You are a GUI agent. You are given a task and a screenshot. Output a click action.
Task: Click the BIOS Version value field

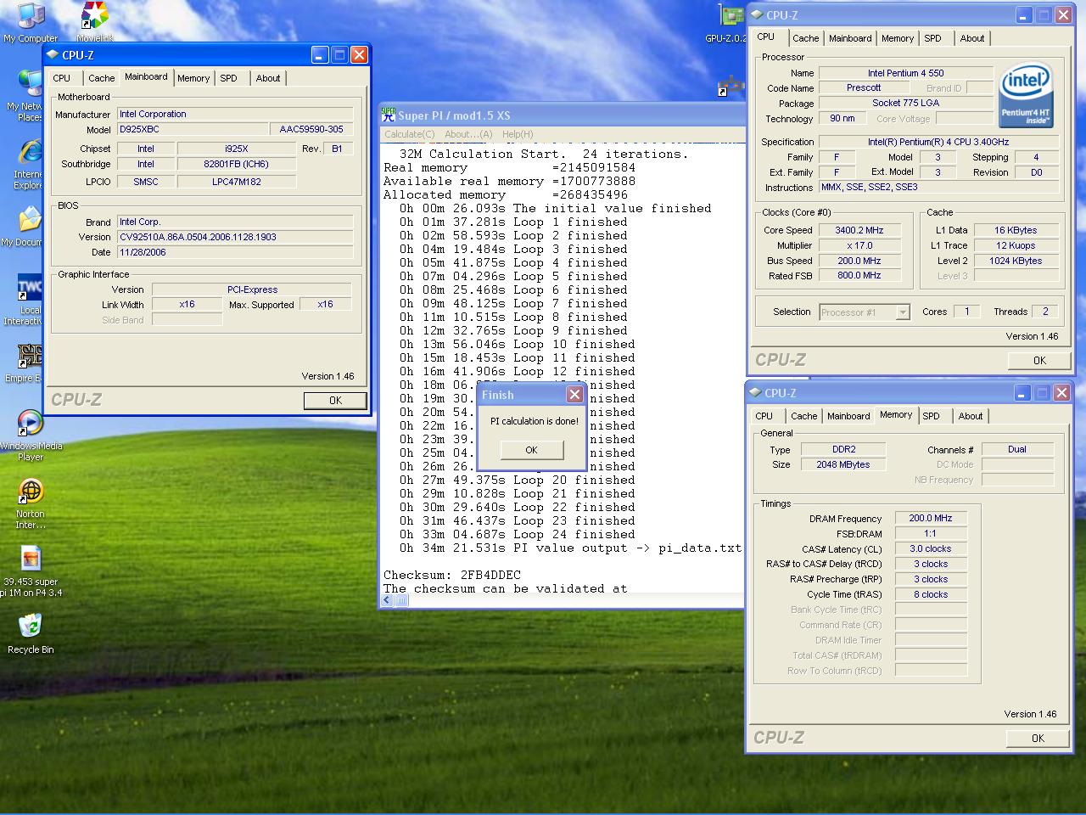[235, 237]
